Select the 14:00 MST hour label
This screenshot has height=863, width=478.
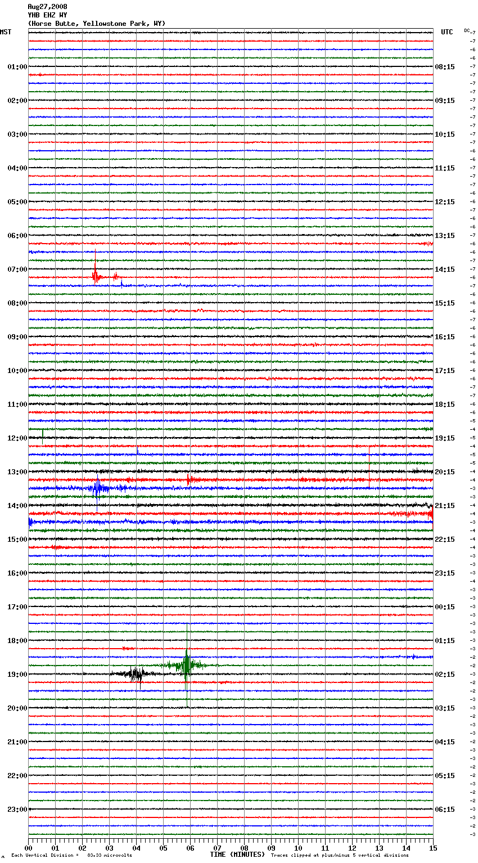click(17, 506)
